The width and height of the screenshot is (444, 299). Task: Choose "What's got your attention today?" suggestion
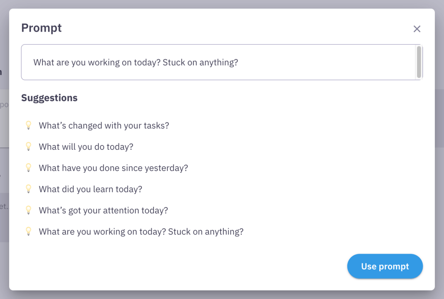103,210
